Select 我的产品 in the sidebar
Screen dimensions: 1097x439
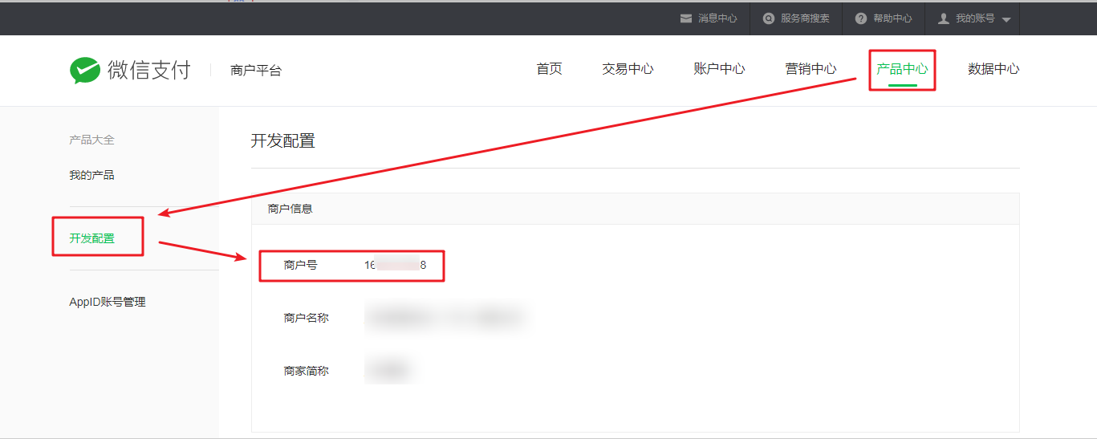point(91,175)
